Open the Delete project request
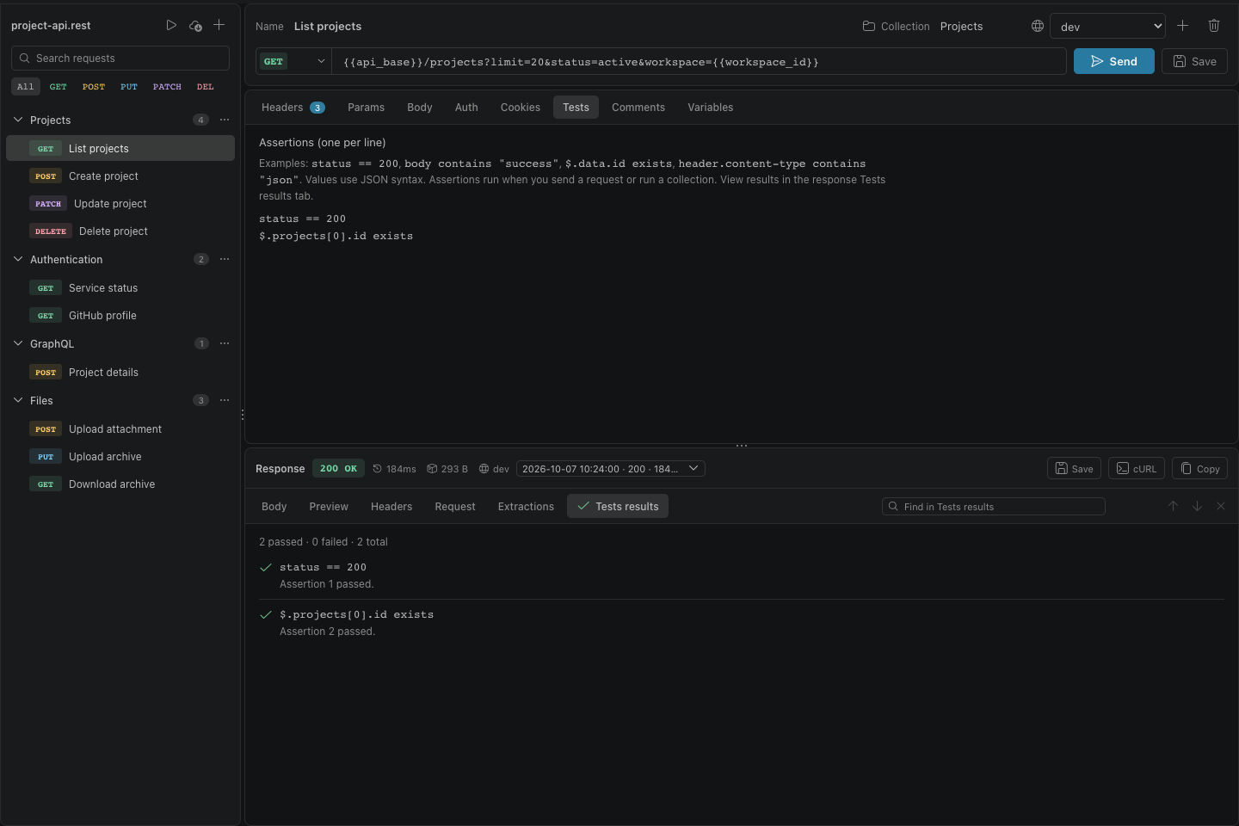Viewport: 1239px width, 826px height. 120,231
